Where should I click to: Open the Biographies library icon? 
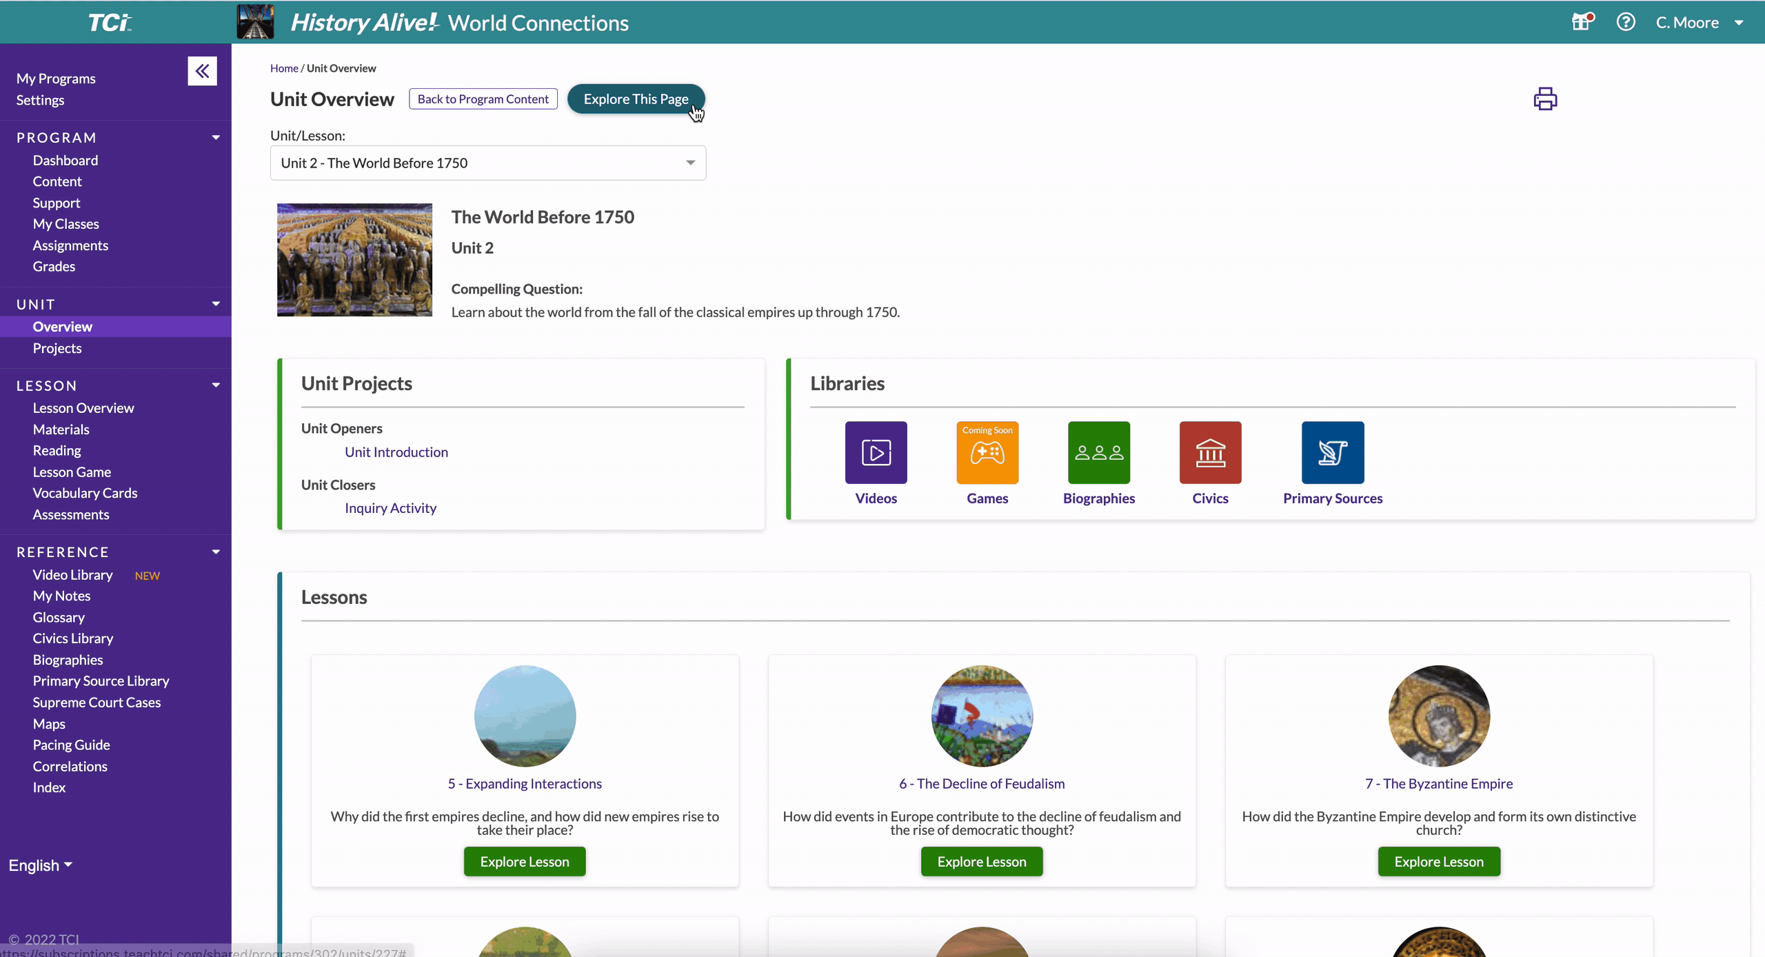click(x=1099, y=452)
